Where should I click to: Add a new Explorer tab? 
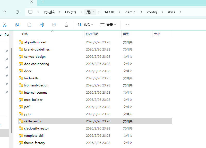[x=43, y=2]
